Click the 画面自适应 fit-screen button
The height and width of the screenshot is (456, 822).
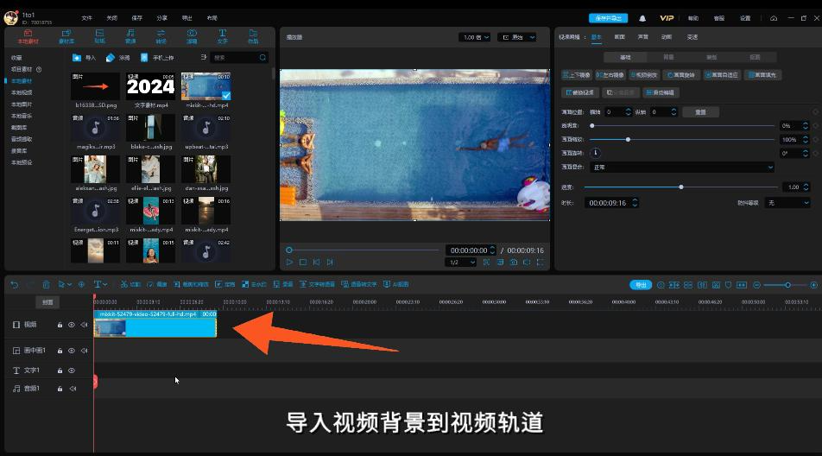point(721,75)
